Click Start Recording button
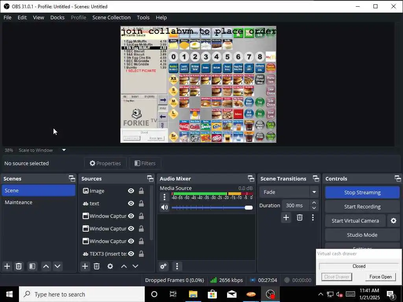This screenshot has width=403, height=302. (x=362, y=207)
